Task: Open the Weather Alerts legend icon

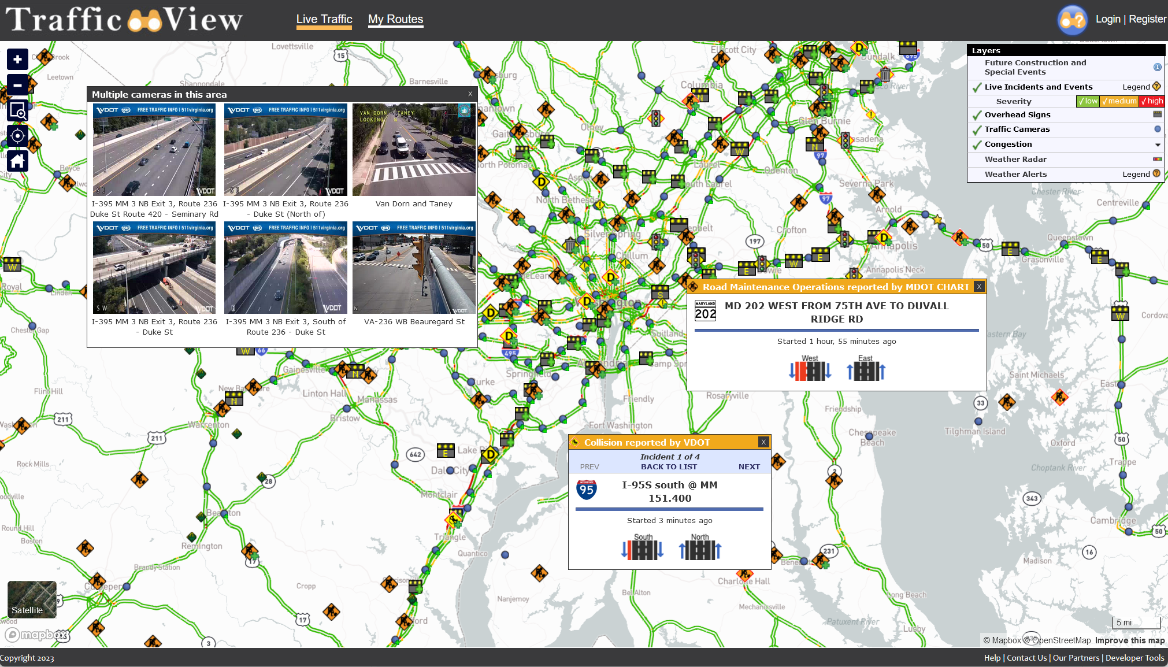Action: 1156,173
